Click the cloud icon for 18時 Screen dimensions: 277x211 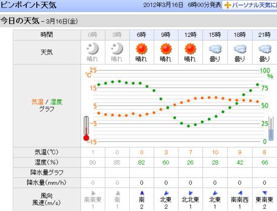coord(240,49)
